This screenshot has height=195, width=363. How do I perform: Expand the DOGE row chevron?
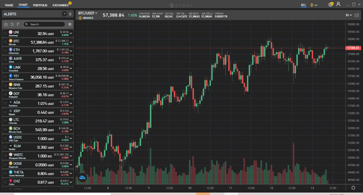click(x=71, y=165)
